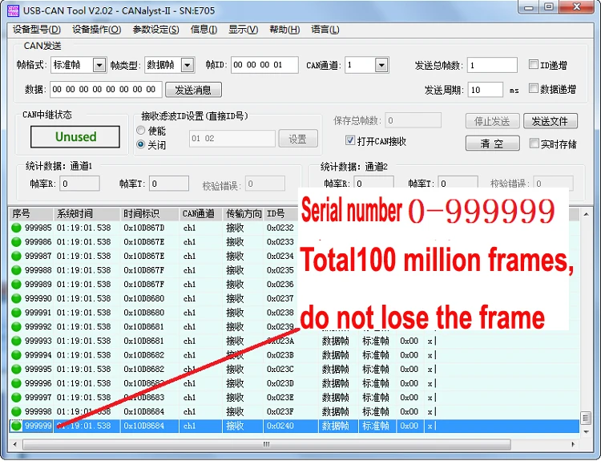Enable the 实时存储 checkbox
Screen dimensions: 601x465
coord(534,144)
